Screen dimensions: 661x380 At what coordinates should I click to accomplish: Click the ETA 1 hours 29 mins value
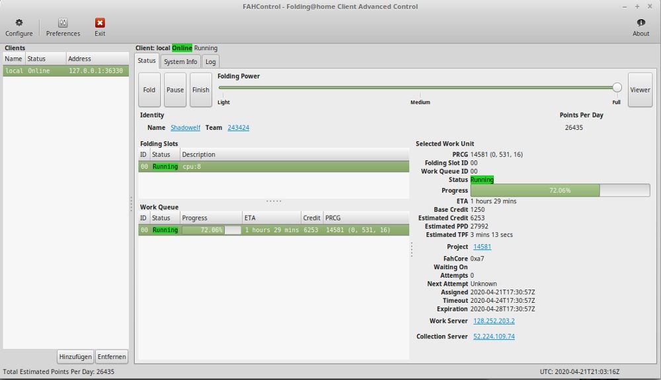coord(493,201)
